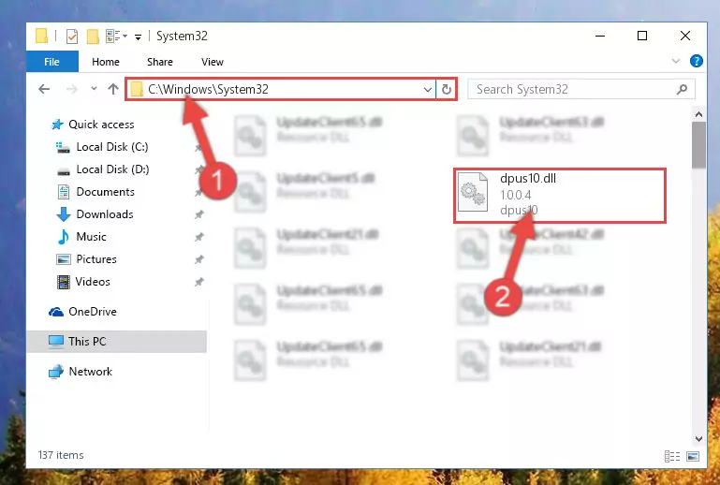Switch to Large icons view in status bar
Screen dimensions: 720x485
coord(693,456)
